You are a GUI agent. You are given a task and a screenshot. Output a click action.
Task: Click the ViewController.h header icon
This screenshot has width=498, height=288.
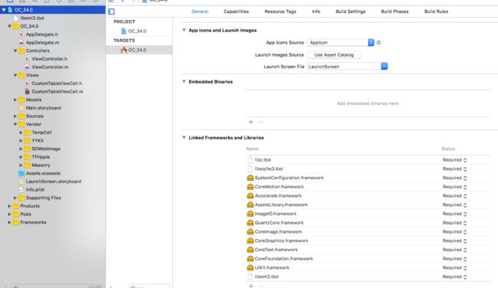coord(28,59)
